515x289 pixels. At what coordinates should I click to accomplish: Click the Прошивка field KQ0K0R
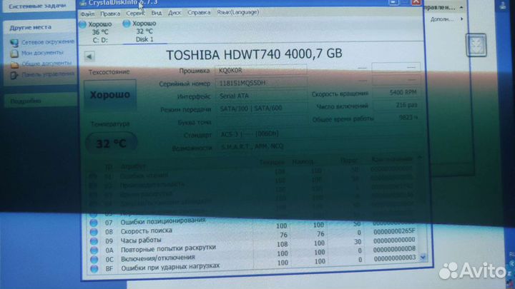pyautogui.click(x=261, y=70)
